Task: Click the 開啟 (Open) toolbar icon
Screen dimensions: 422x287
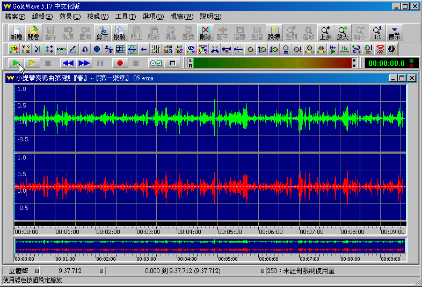Action: coord(34,33)
